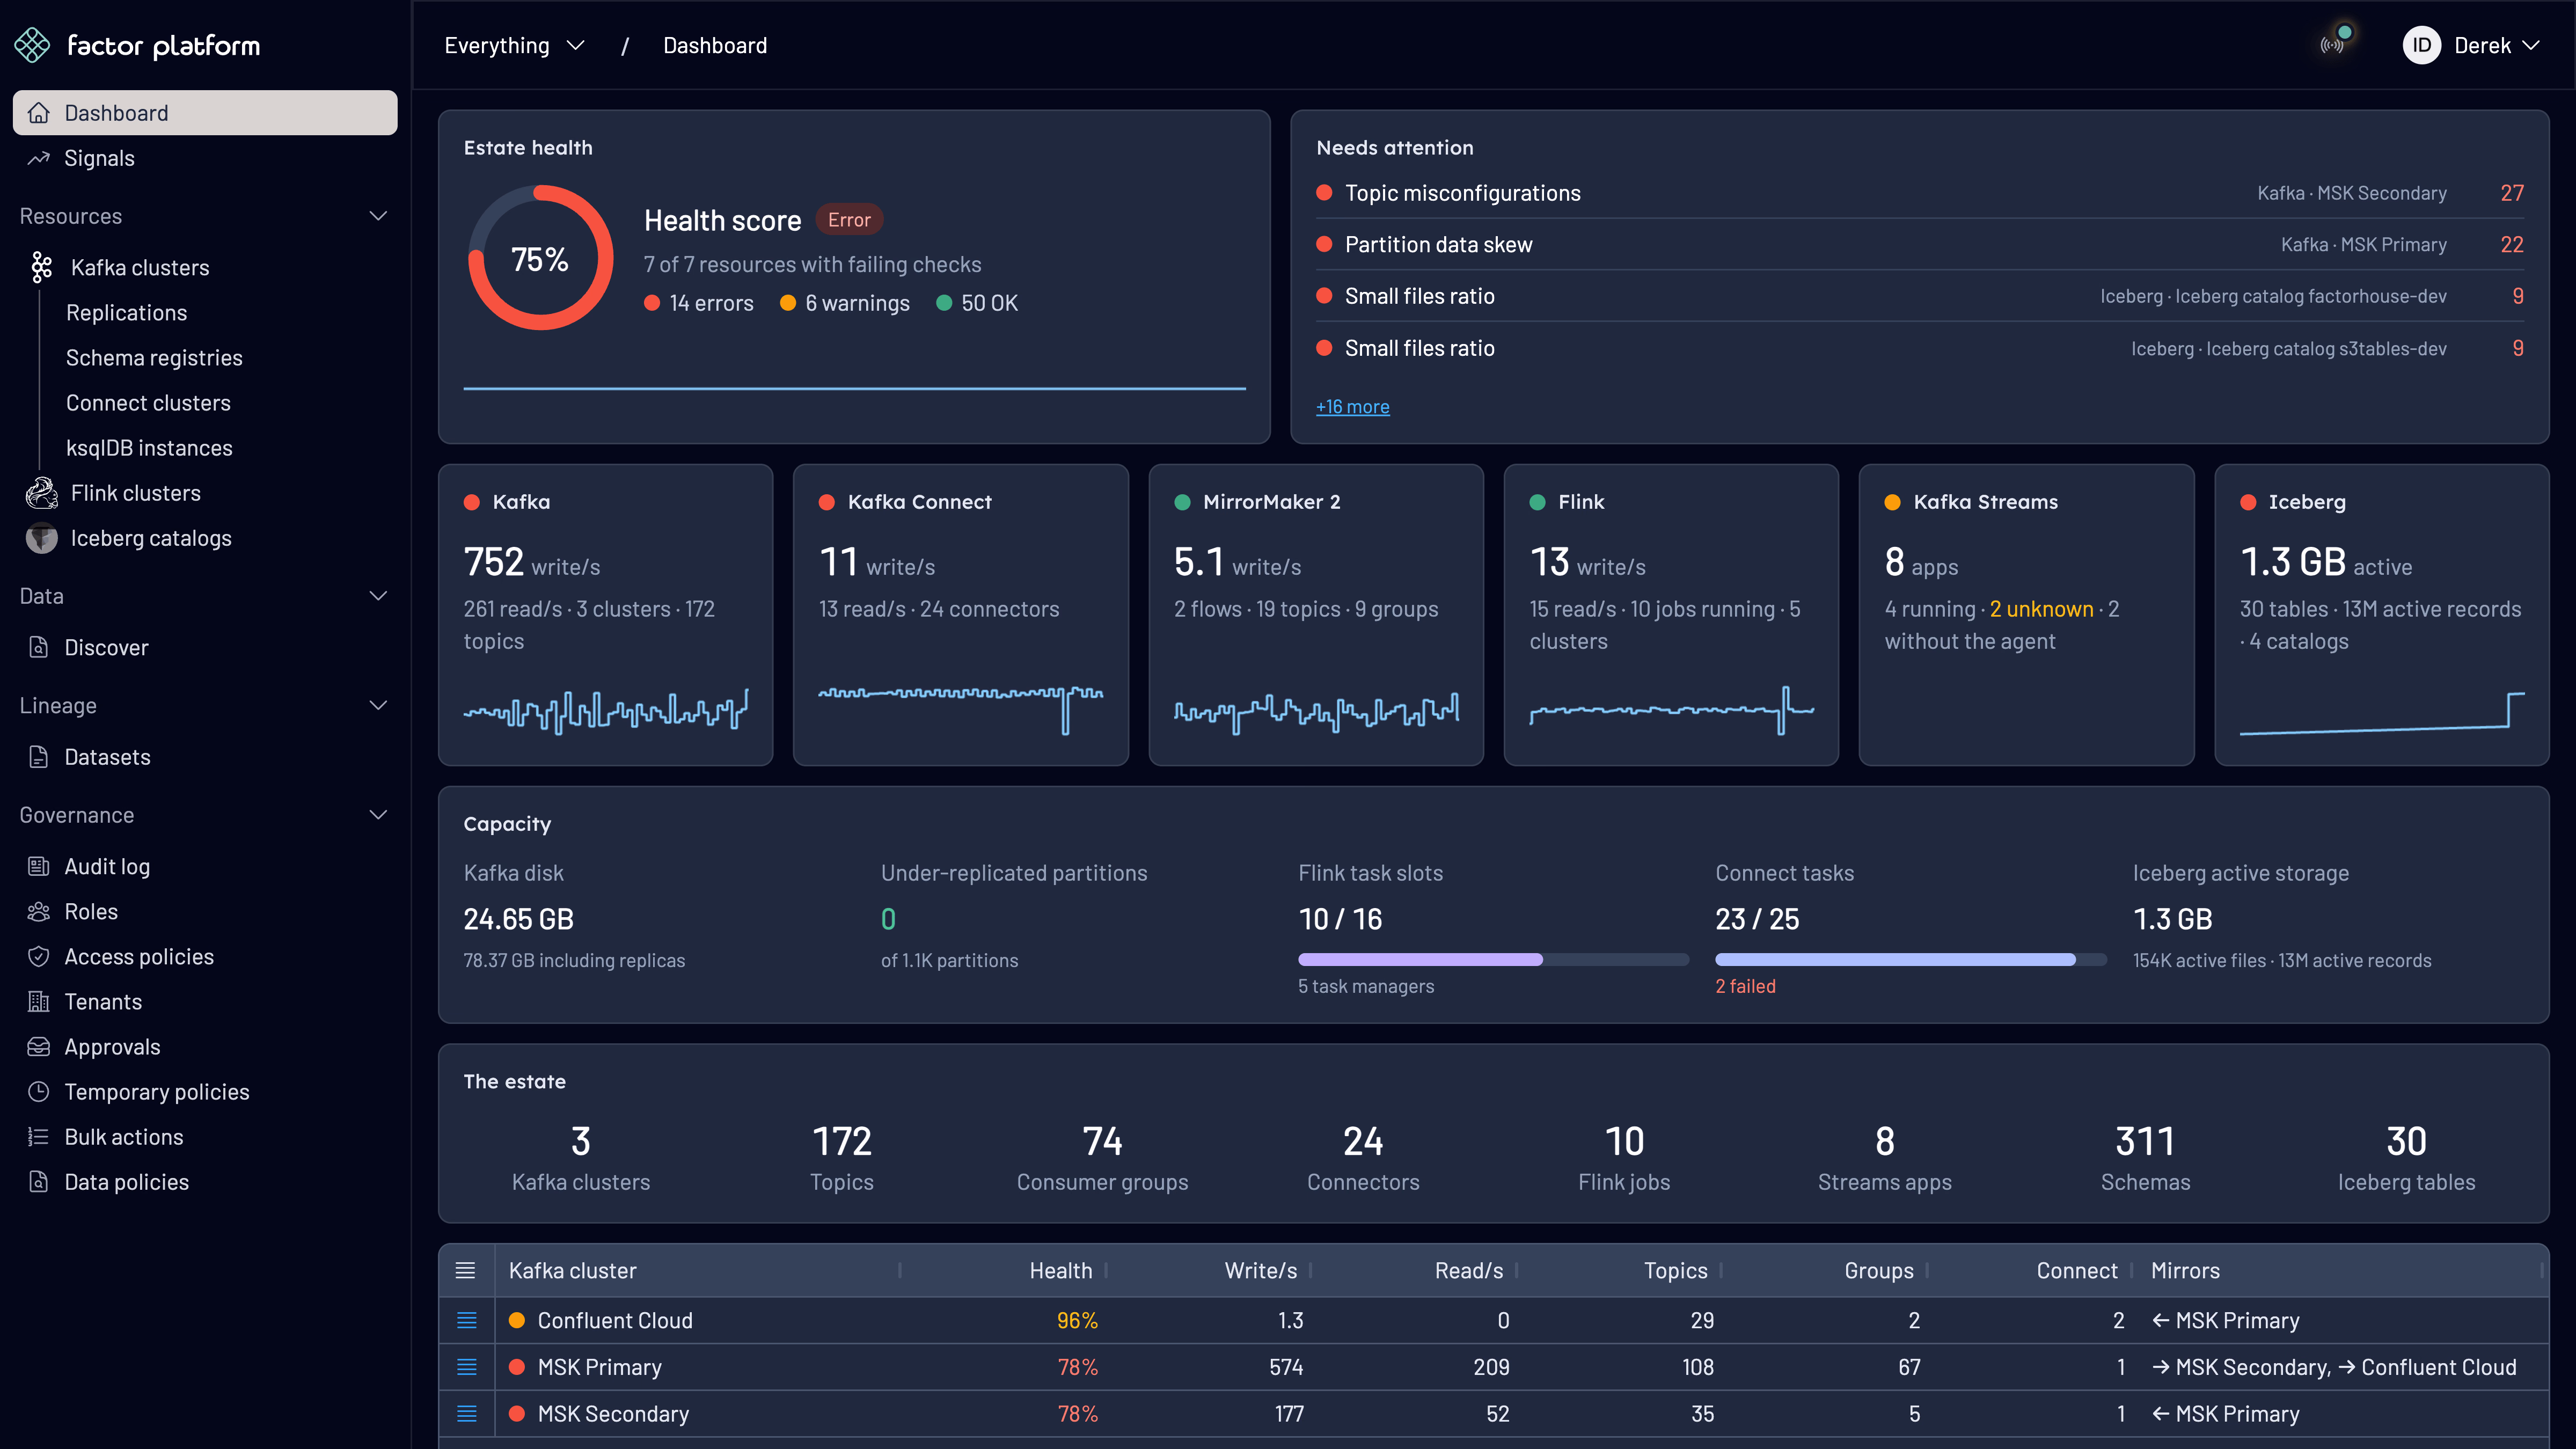The image size is (2576, 1449).
Task: Click the Datasets document icon
Action: pos(38,757)
